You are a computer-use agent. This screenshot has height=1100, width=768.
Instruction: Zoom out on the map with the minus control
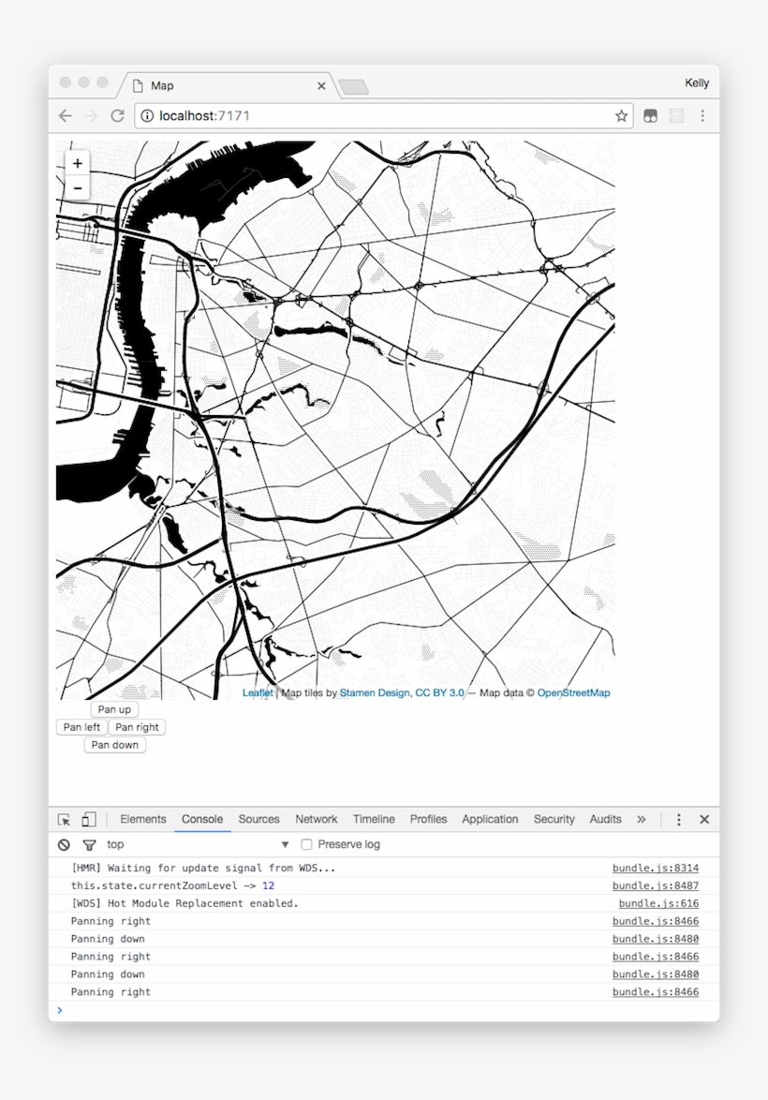click(77, 187)
